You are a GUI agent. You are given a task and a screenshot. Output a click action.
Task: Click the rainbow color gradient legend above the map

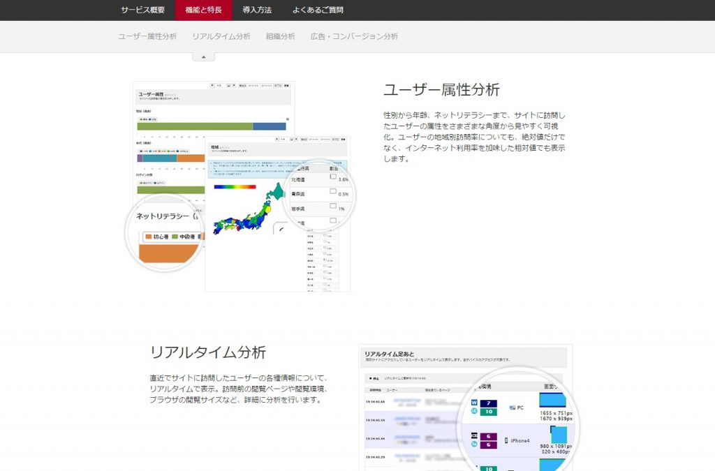(x=235, y=186)
